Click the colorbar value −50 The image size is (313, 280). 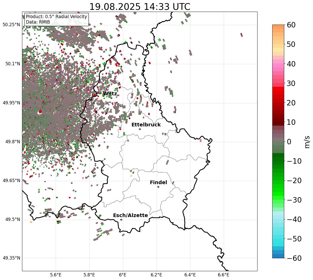point(294,239)
